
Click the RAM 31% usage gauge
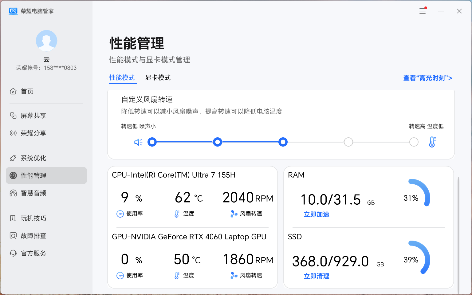tap(412, 198)
